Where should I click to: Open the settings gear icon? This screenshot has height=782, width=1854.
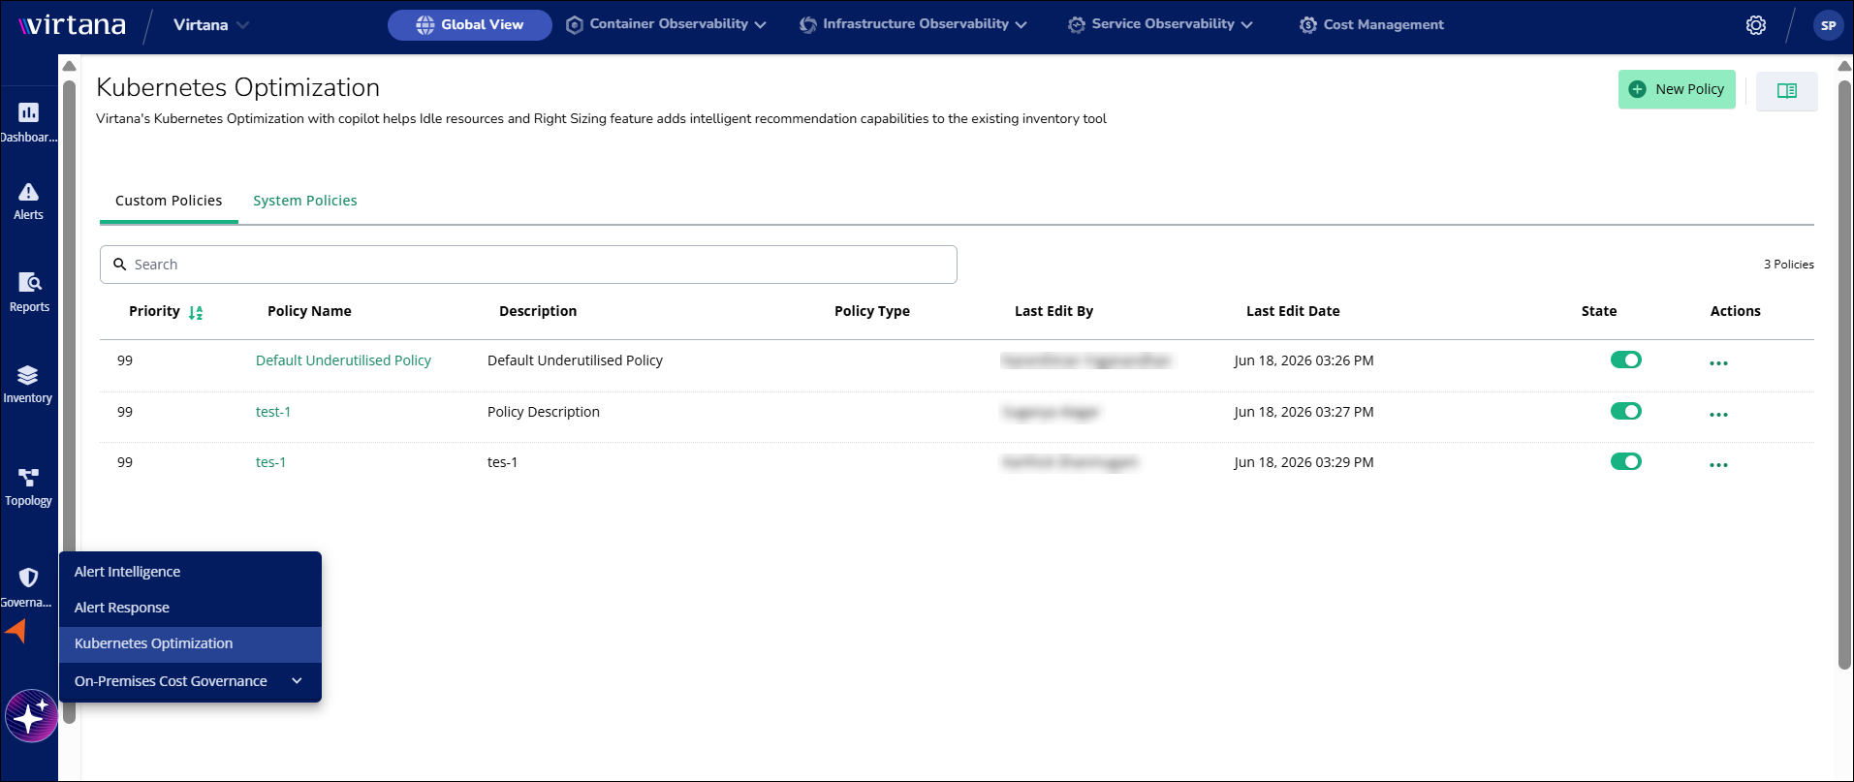click(x=1756, y=25)
